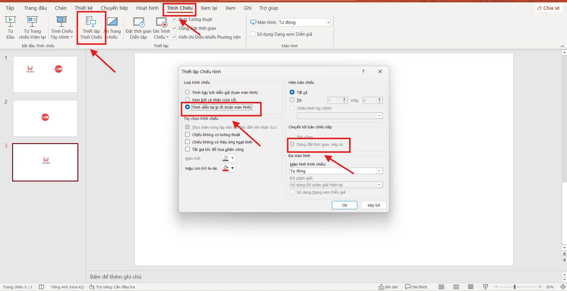Toggle Sử dụng Dạng xem Diễn giả in ribbon
Screen dimensions: 567x291
click(x=253, y=34)
